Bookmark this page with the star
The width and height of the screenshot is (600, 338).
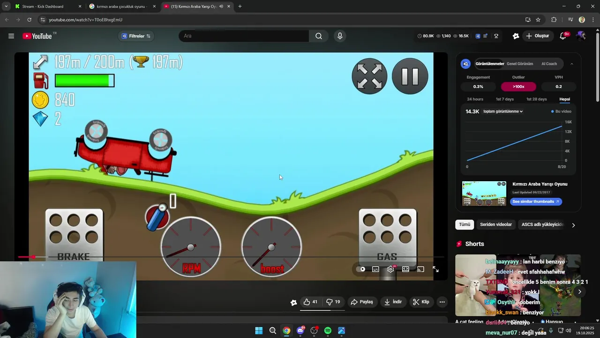[x=538, y=20]
